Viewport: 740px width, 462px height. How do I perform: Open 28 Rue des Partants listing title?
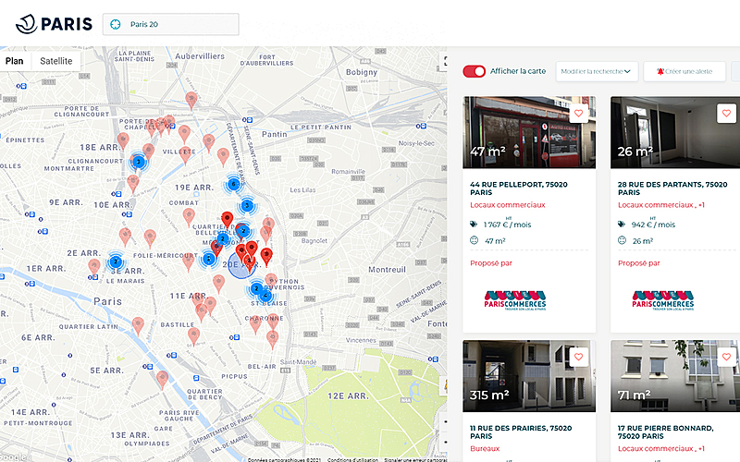(x=672, y=188)
